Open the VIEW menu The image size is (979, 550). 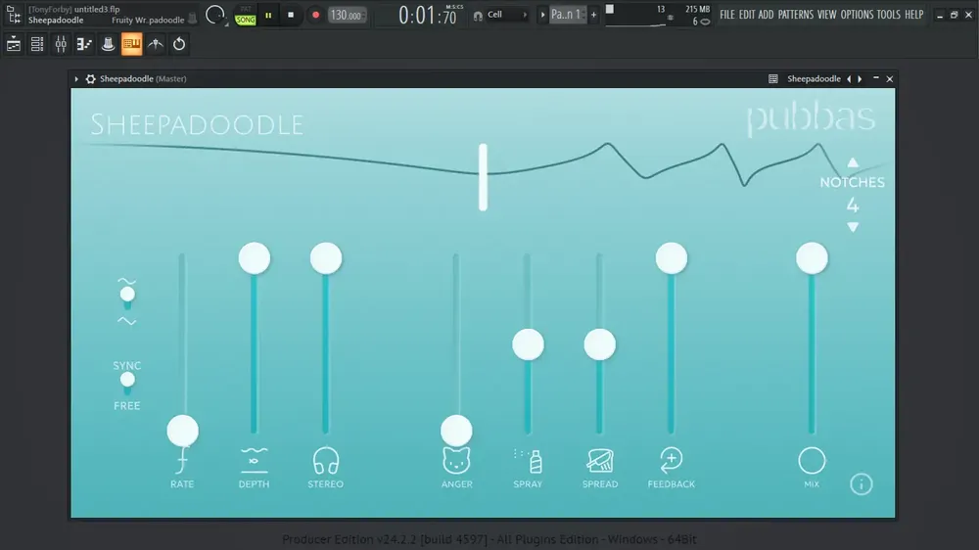[x=826, y=15]
